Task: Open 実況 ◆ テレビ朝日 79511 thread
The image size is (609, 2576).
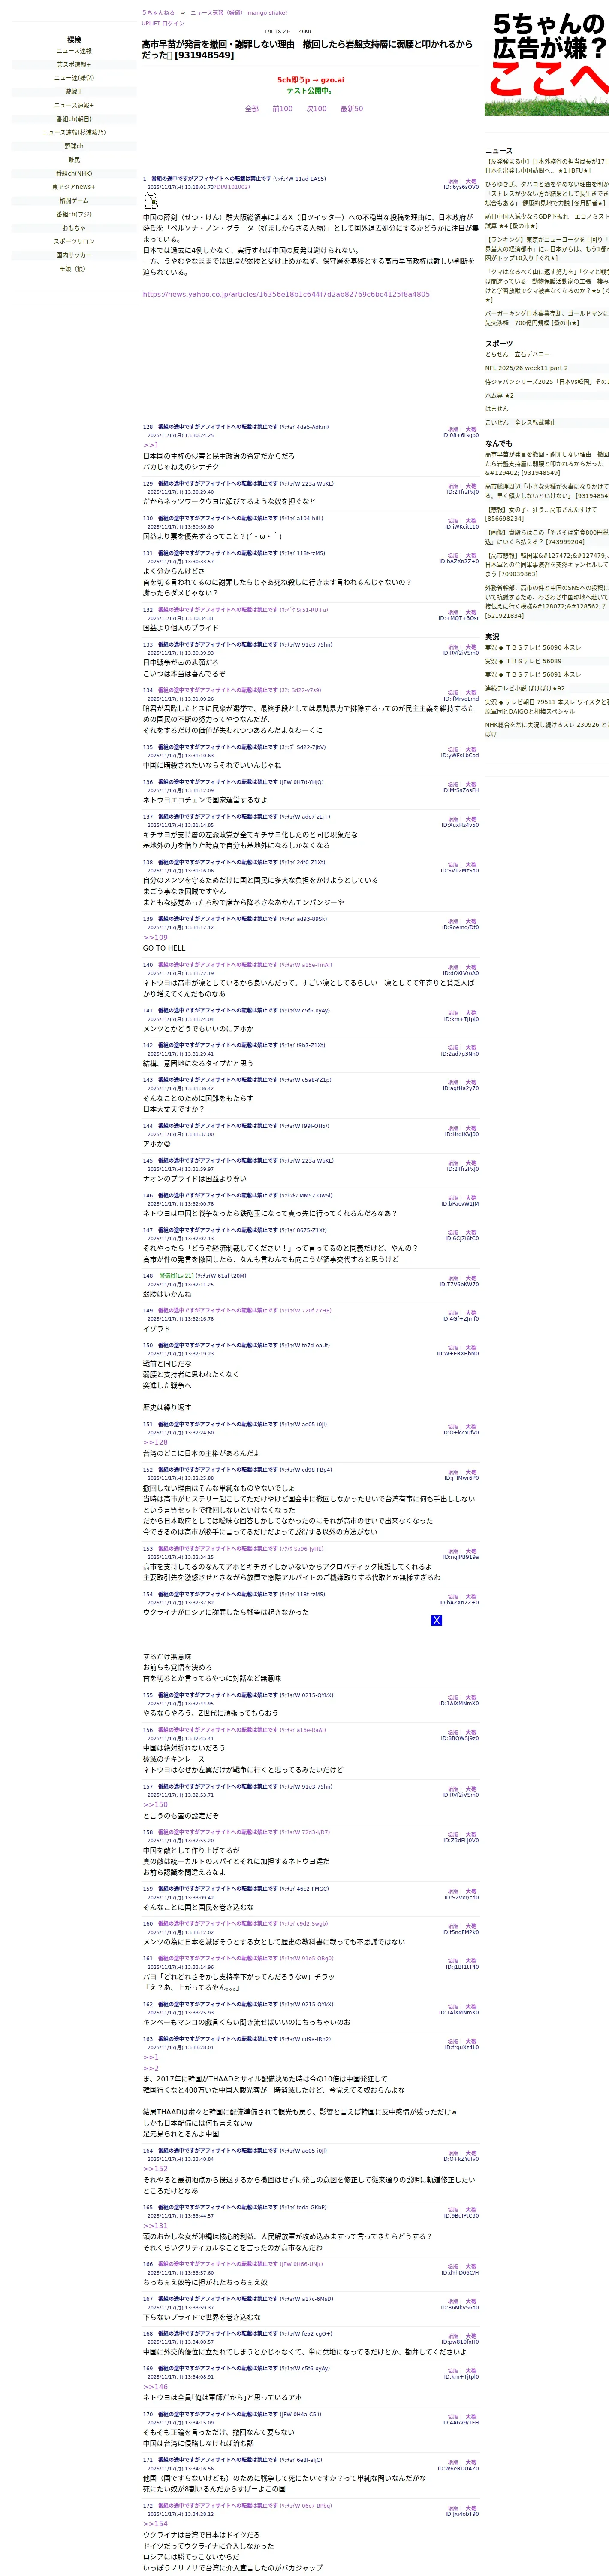Action: click(x=547, y=707)
